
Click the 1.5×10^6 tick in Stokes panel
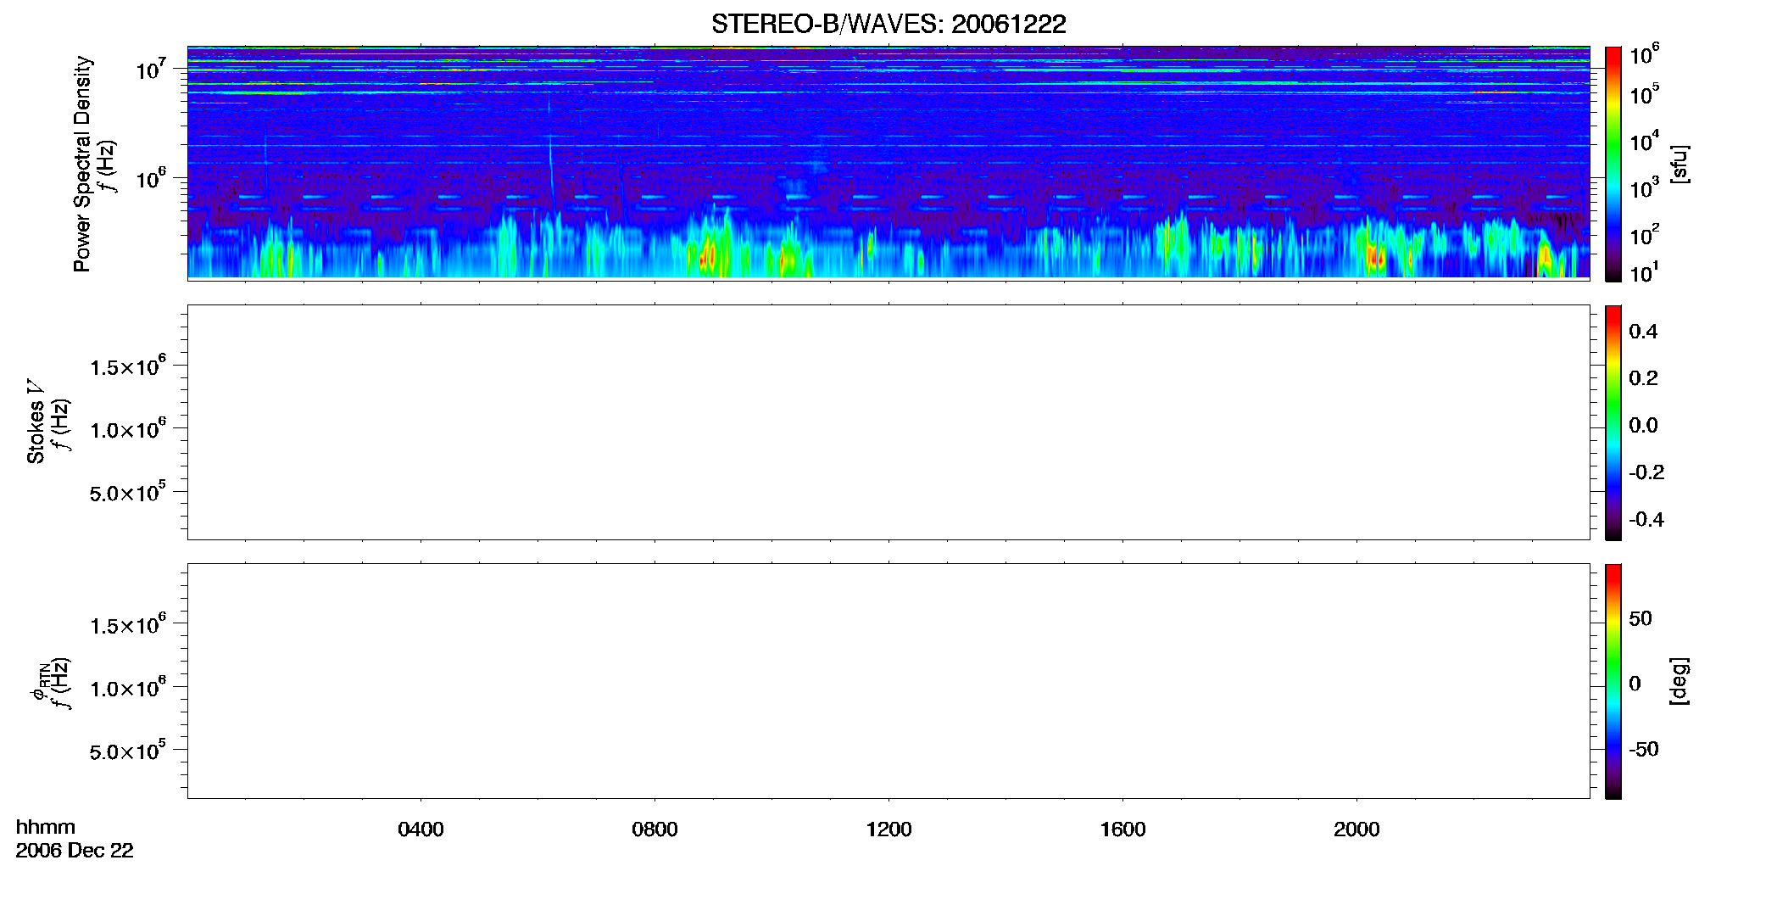pos(128,366)
